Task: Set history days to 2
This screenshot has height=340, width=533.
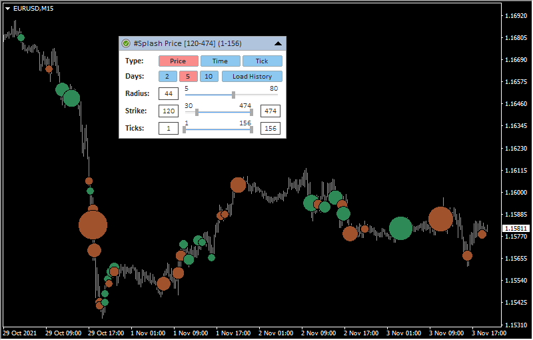Action: (x=167, y=77)
